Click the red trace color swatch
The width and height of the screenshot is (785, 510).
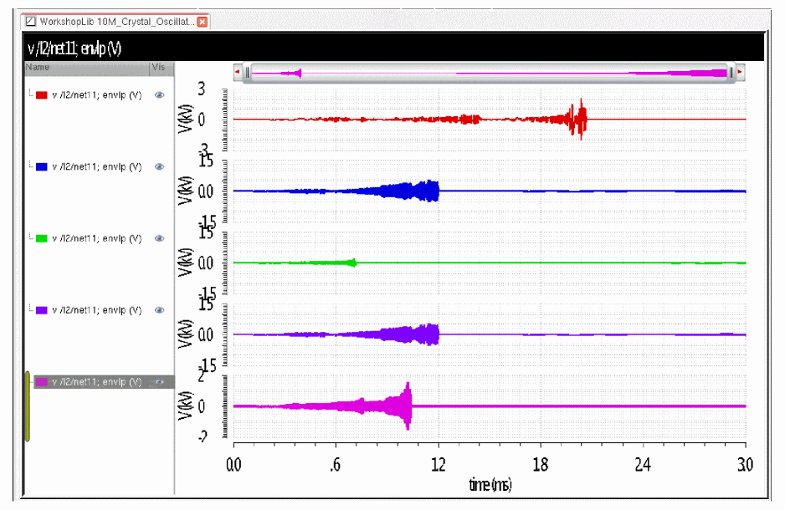tap(42, 95)
